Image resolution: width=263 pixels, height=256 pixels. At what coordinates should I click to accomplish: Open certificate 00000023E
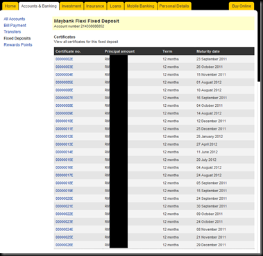click(65, 222)
